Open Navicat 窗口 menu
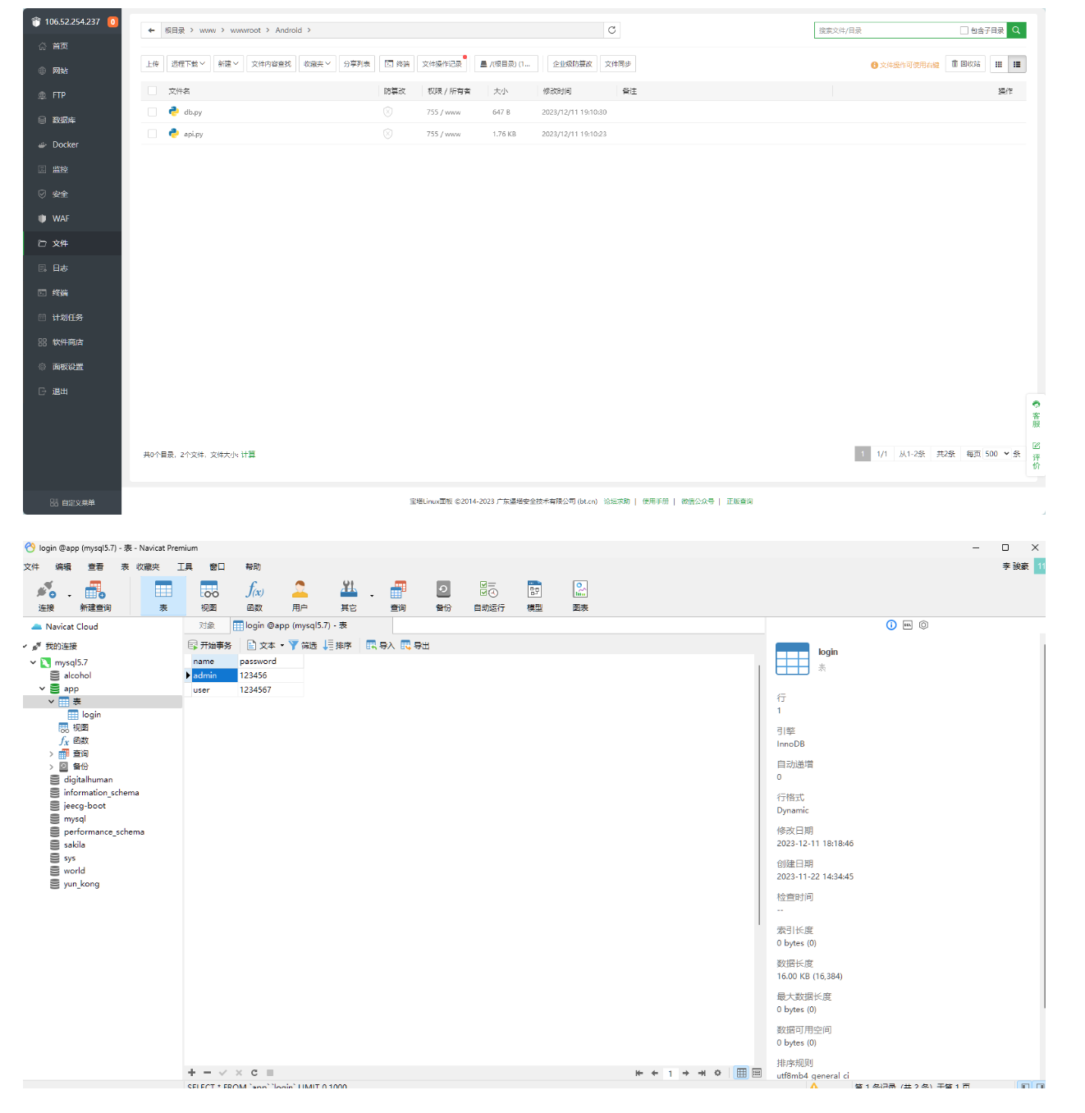The image size is (1085, 1113). [x=217, y=567]
